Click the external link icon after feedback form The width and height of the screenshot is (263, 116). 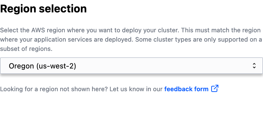tap(215, 89)
